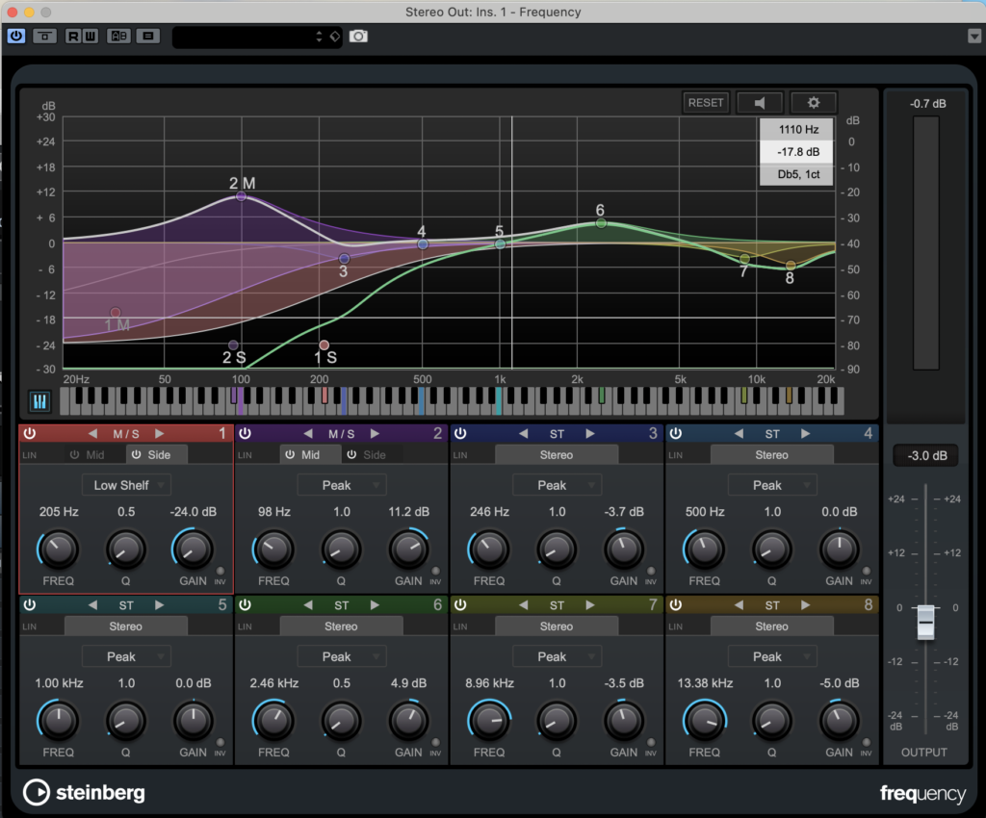Click the plugin activate power icon

(x=16, y=36)
